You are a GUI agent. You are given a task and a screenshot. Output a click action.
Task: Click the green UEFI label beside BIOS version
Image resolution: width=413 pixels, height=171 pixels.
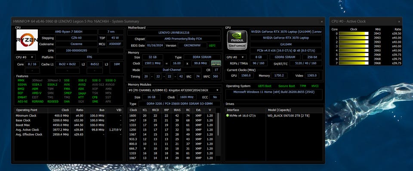coord(212,45)
